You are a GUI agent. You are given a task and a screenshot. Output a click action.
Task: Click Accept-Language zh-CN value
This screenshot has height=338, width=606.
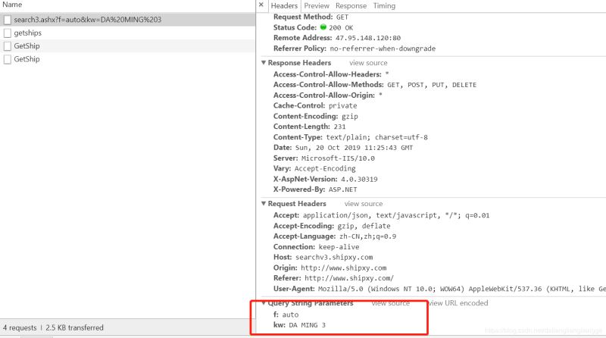point(368,236)
